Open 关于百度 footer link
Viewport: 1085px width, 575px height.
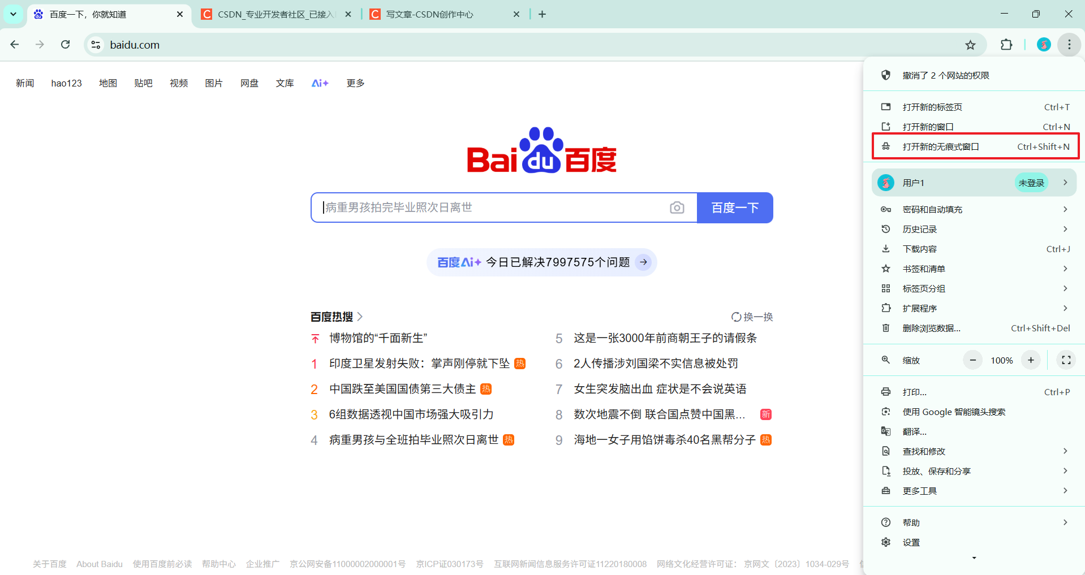click(x=50, y=564)
